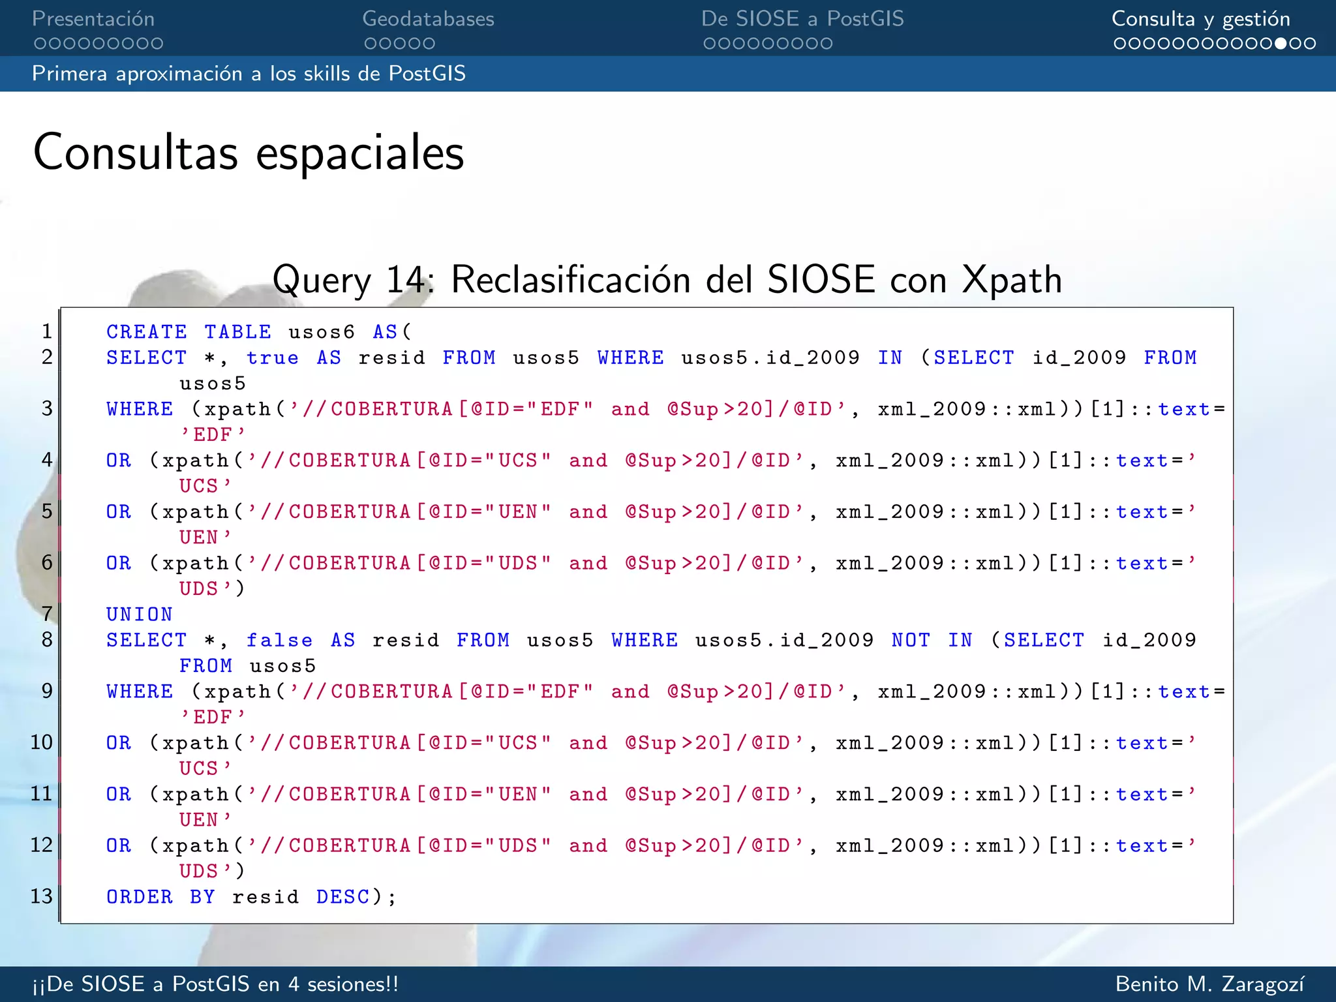Click 'true AS resid' in line 2

[335, 357]
